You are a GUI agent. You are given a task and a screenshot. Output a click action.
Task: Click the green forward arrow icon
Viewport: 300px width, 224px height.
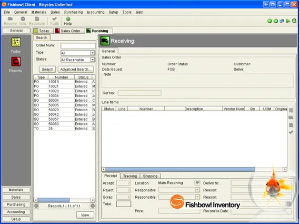[x=275, y=21]
